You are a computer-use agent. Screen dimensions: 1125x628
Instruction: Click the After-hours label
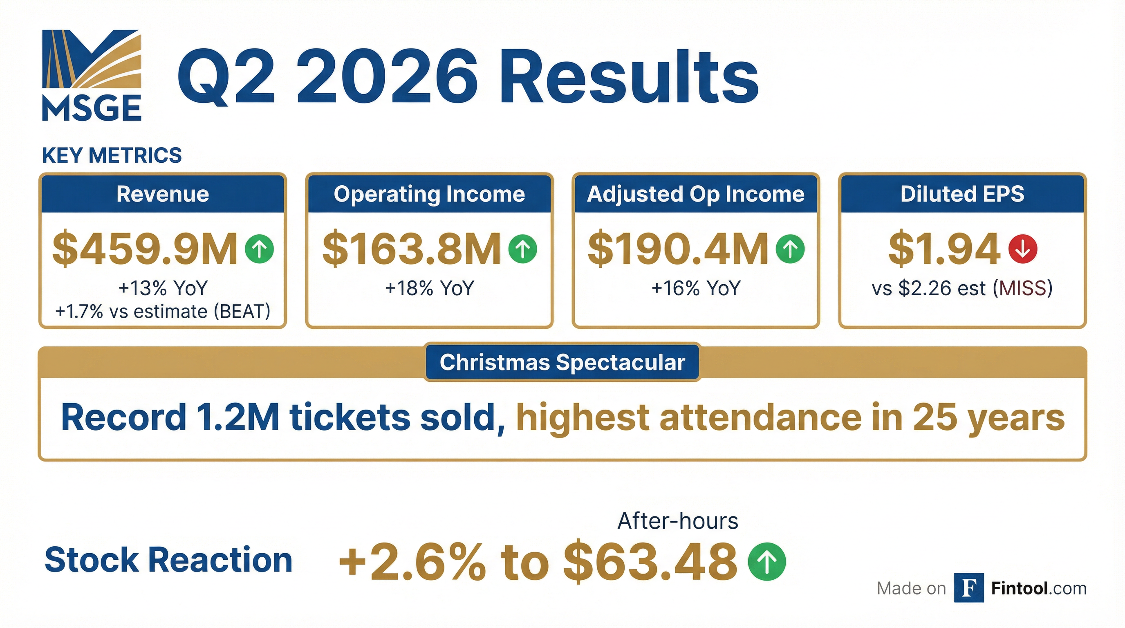coord(677,521)
